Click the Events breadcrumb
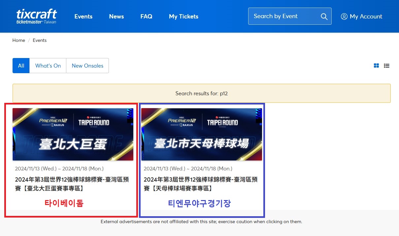The height and width of the screenshot is (236, 399). tap(40, 40)
